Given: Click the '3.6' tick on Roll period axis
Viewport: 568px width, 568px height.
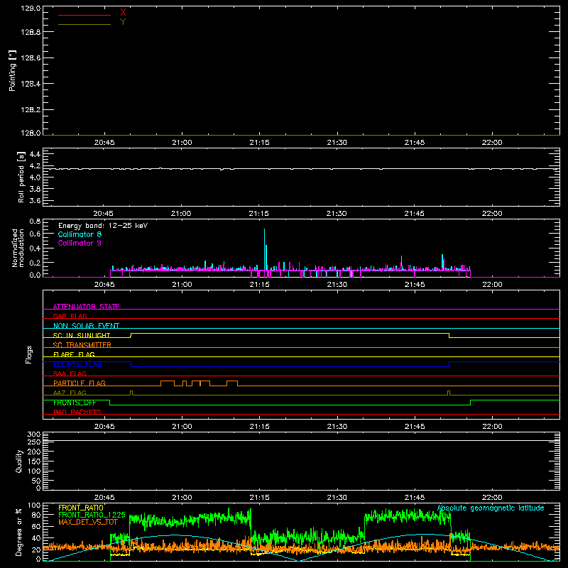Looking at the screenshot, I should [x=35, y=201].
